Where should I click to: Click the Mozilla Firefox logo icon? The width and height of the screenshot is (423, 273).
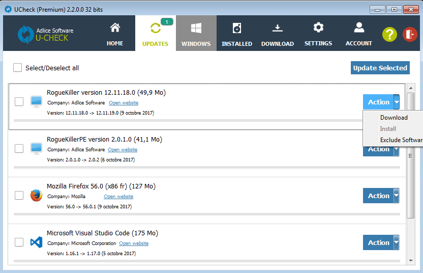point(36,196)
